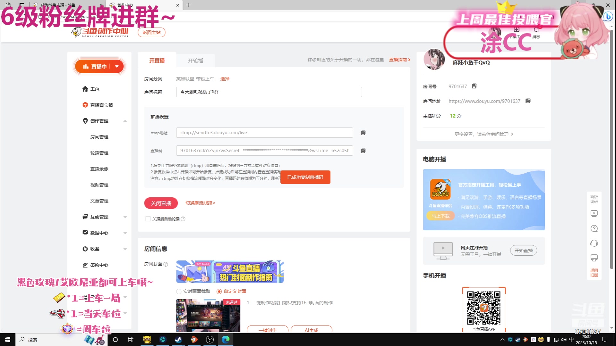The height and width of the screenshot is (346, 616).
Task: Open the message bell icon
Action: (x=536, y=29)
